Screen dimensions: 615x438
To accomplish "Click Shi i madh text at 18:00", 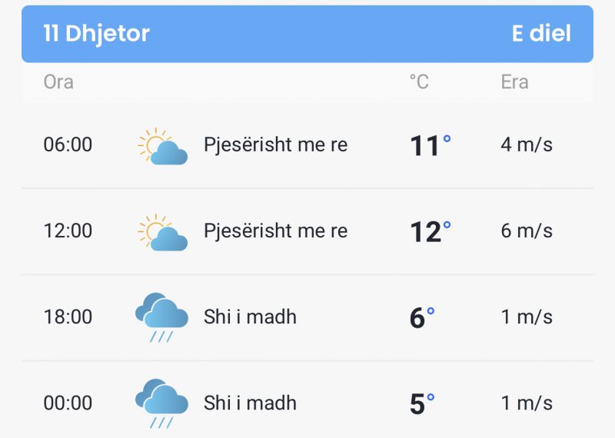I will (x=250, y=317).
